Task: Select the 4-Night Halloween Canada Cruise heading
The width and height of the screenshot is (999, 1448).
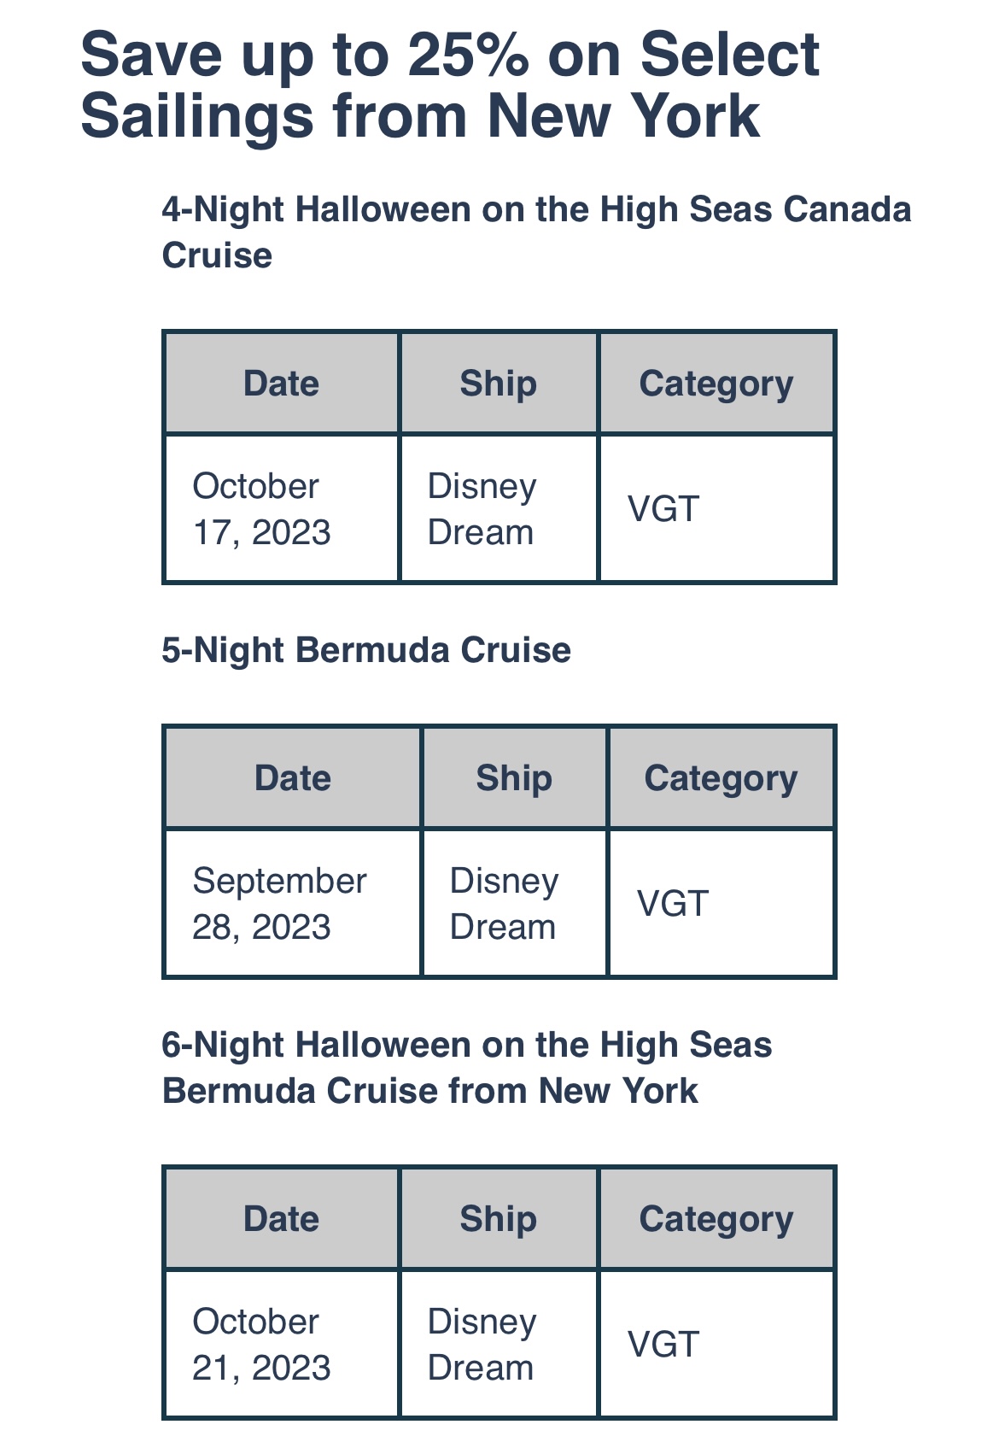Action: pos(536,232)
